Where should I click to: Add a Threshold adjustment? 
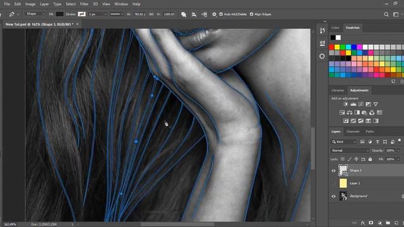coord(360,120)
